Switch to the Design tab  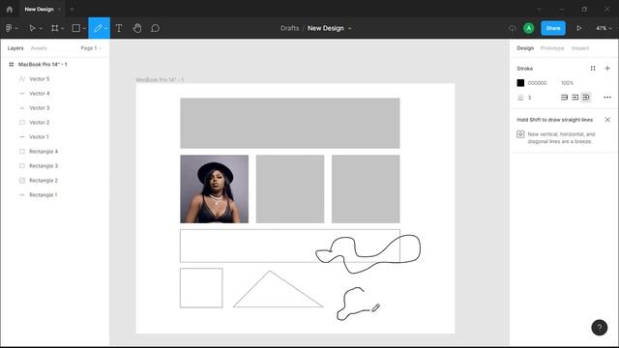[525, 48]
